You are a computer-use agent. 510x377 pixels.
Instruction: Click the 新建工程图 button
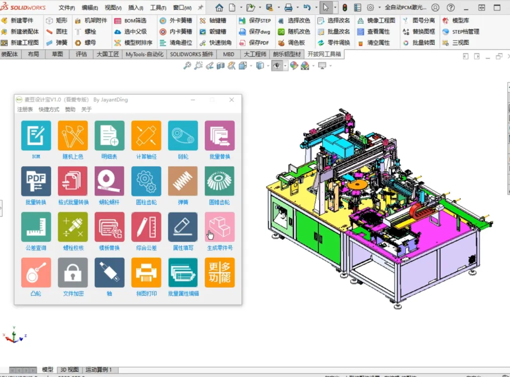click(x=20, y=42)
